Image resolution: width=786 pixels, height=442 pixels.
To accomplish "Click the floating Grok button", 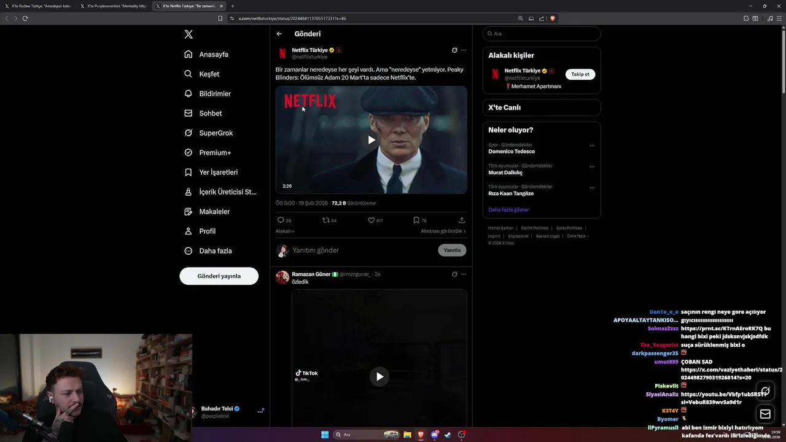I will click(x=765, y=390).
